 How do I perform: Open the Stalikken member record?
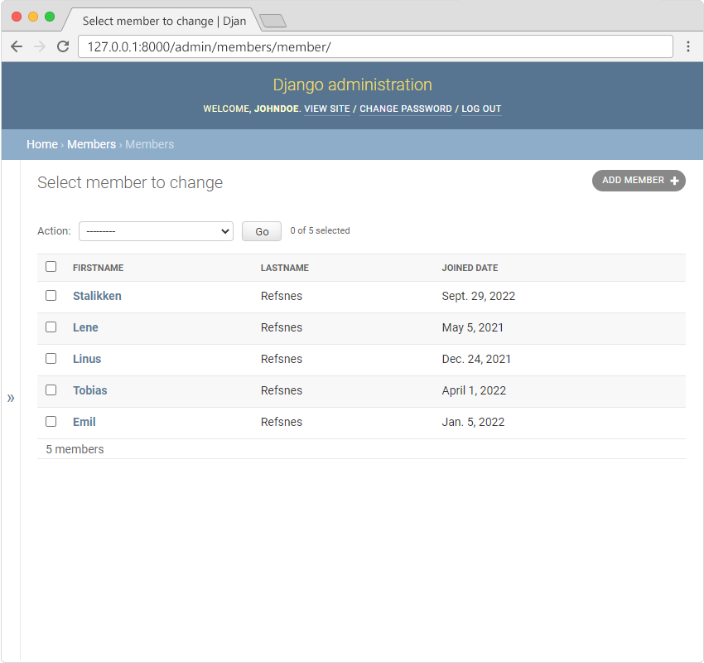pyautogui.click(x=97, y=296)
